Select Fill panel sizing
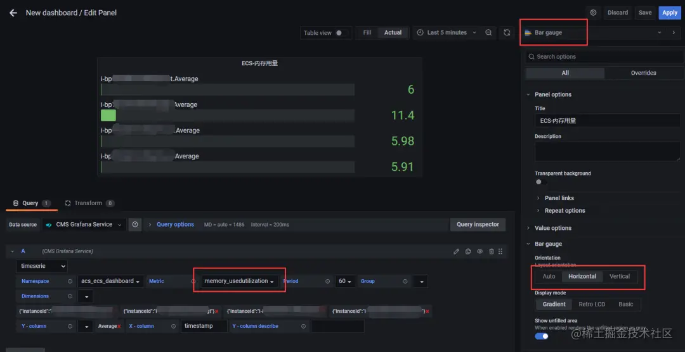 367,33
